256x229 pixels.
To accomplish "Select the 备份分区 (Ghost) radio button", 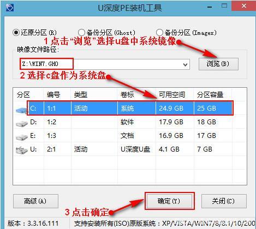I will (x=81, y=33).
